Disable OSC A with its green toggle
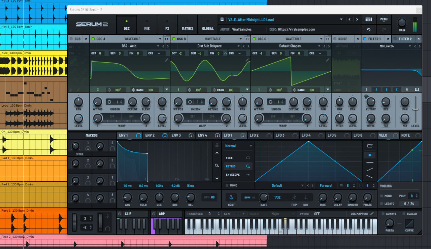The width and height of the screenshot is (431, 249). coord(93,39)
